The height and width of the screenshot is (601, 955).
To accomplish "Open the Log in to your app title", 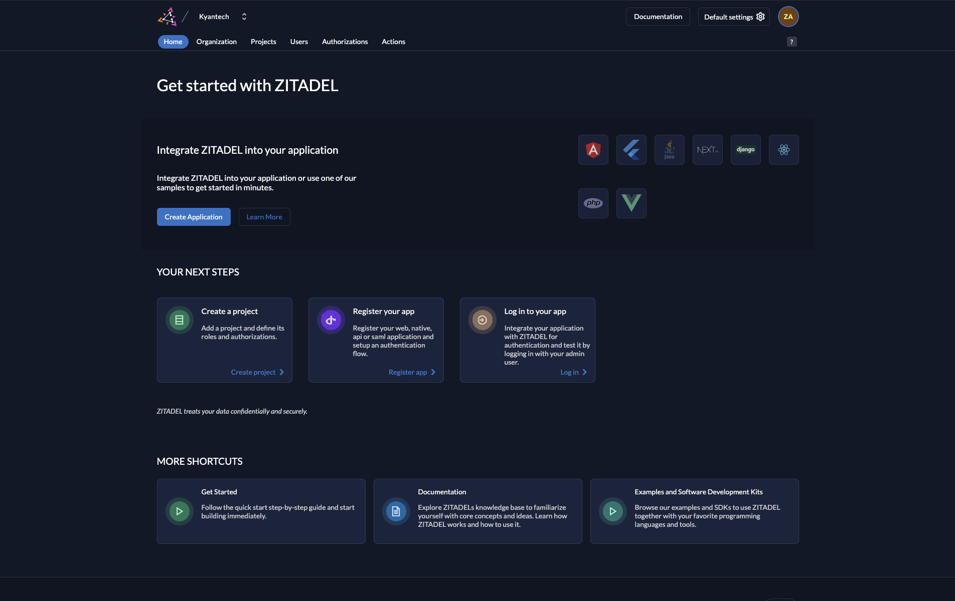I will click(535, 311).
